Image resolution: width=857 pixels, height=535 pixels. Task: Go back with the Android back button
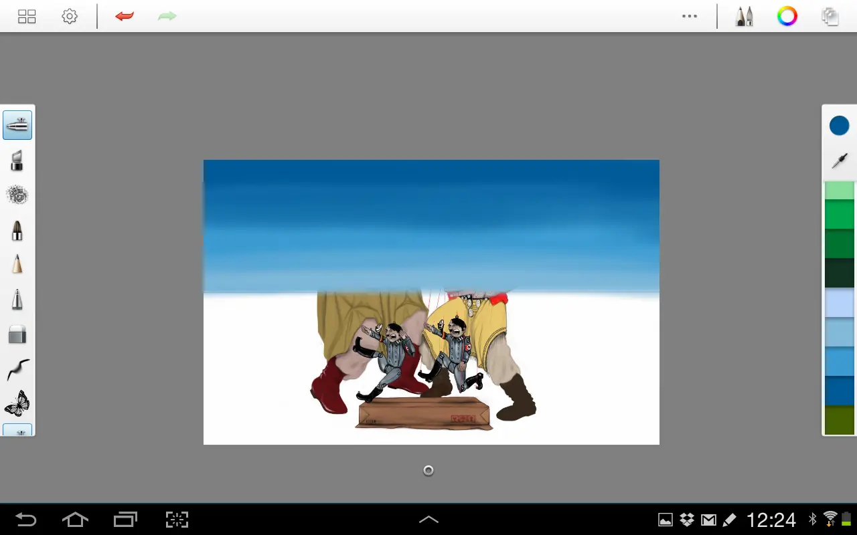[x=26, y=520]
